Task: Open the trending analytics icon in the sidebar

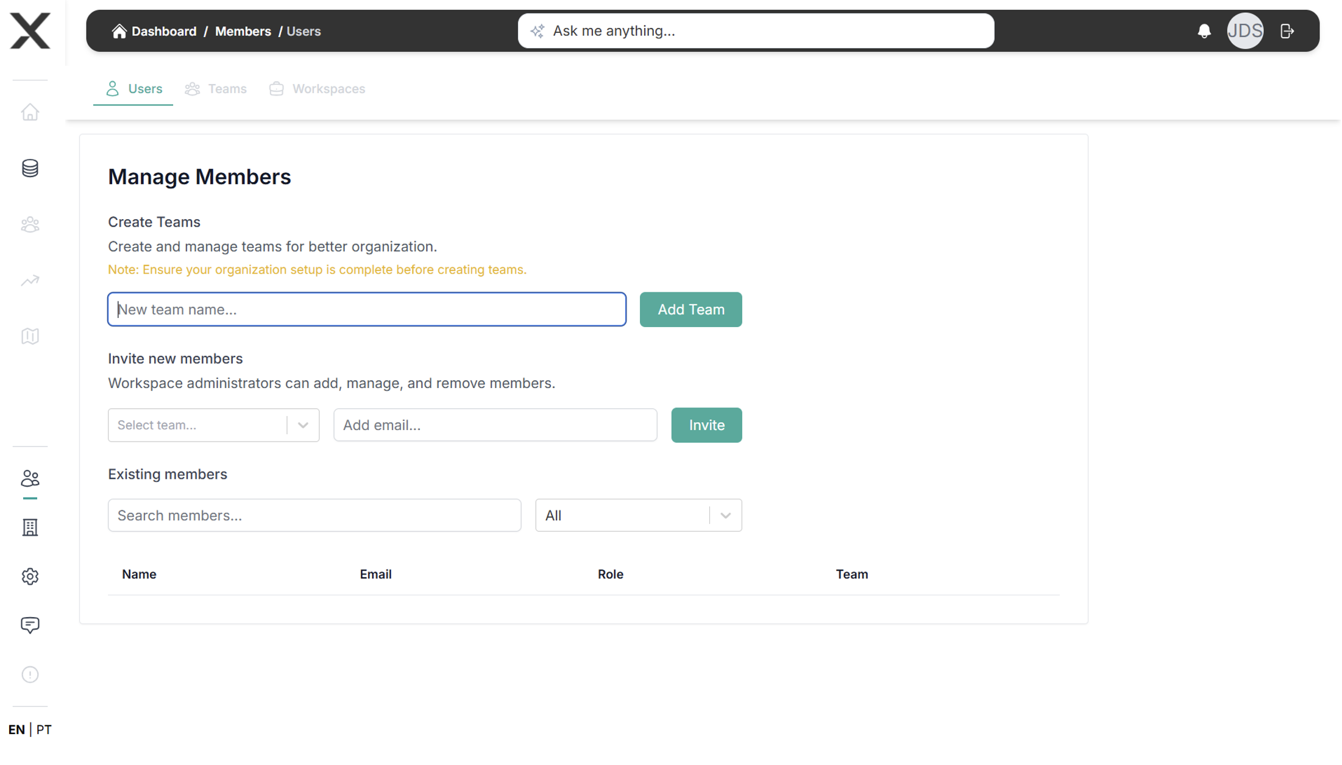Action: coord(30,281)
